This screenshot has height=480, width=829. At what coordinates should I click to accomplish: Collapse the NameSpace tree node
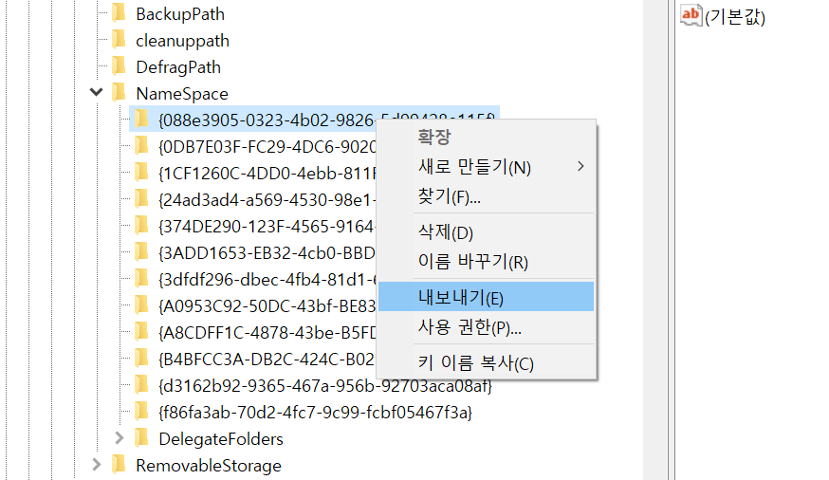pos(96,93)
